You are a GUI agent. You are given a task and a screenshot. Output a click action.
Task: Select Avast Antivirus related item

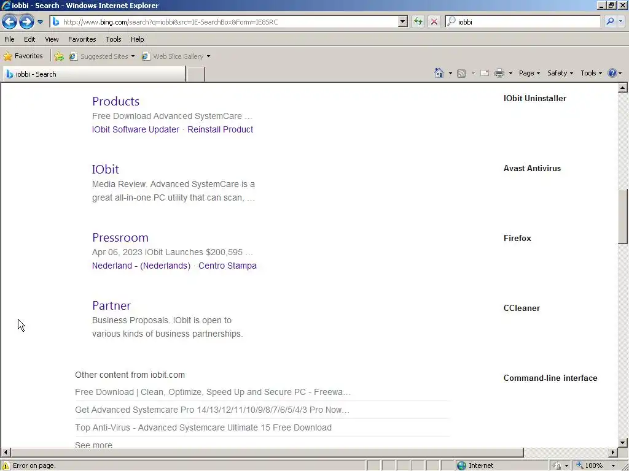pyautogui.click(x=532, y=169)
